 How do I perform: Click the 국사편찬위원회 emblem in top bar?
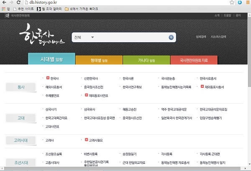tap(7, 15)
